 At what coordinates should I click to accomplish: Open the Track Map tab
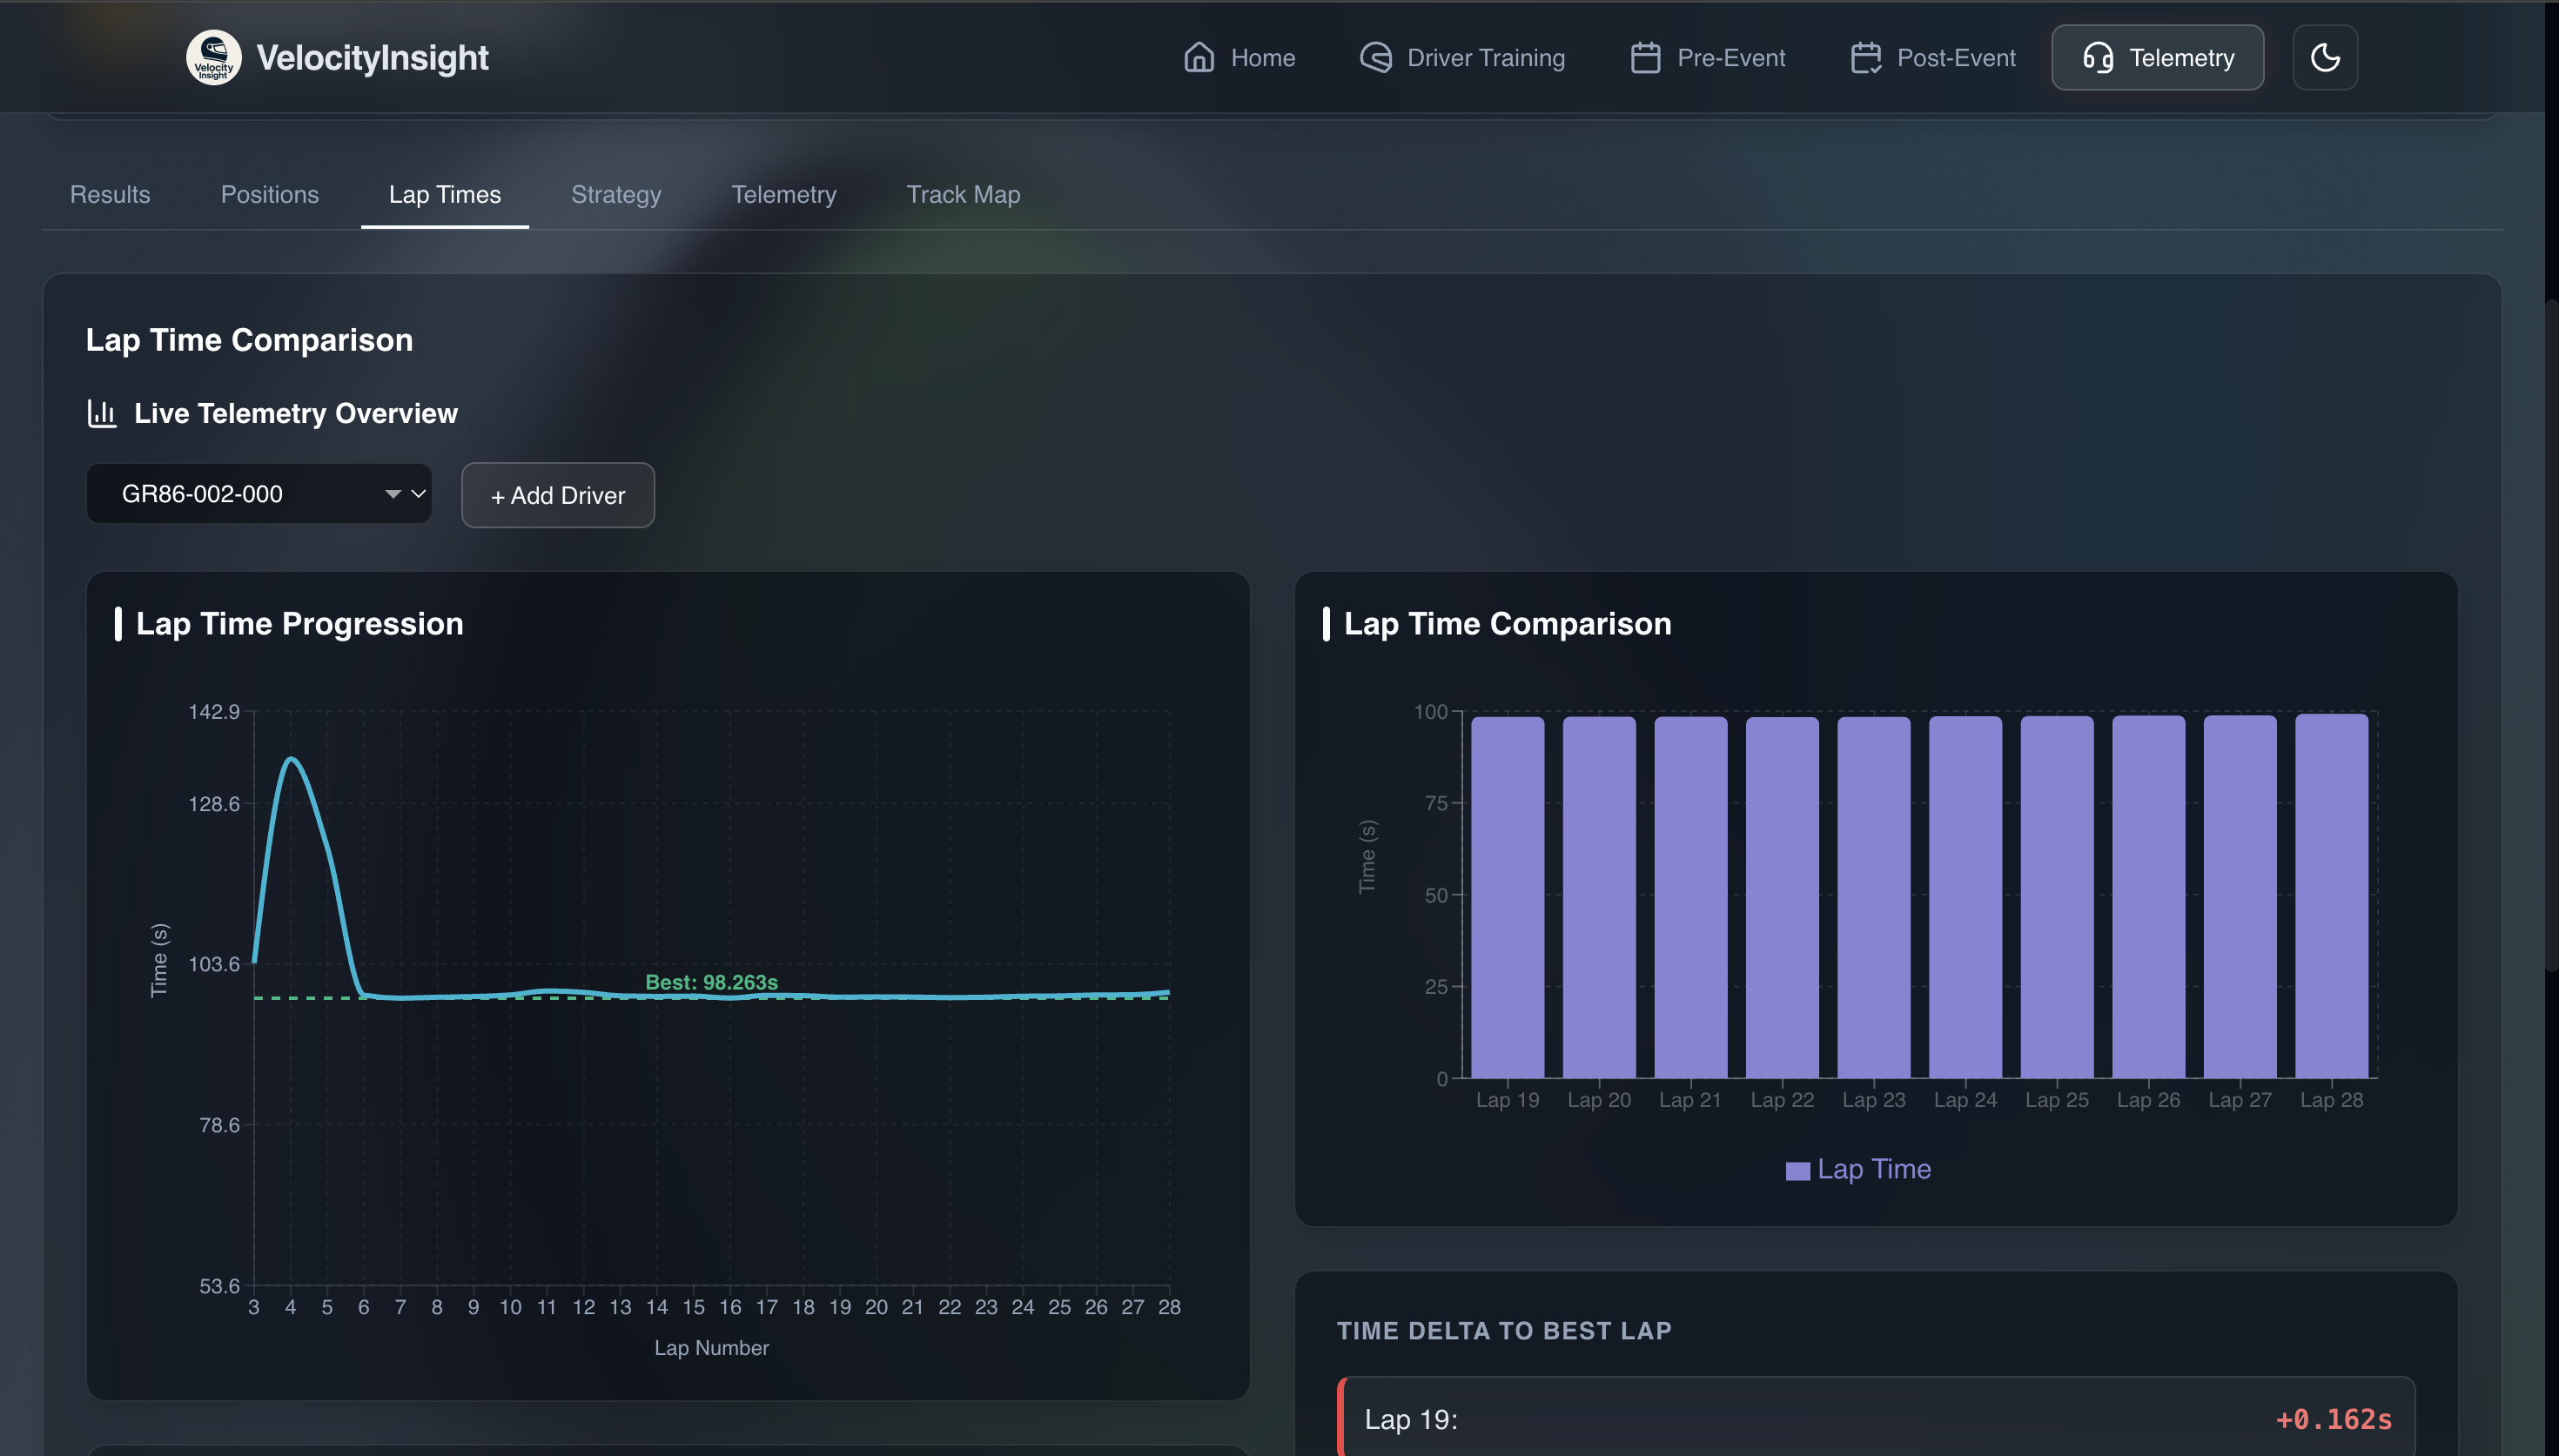[963, 194]
